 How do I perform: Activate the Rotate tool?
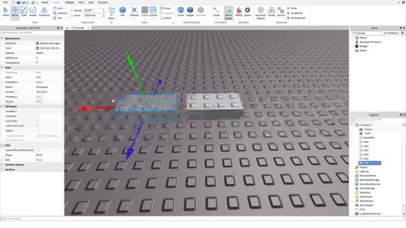[33, 11]
